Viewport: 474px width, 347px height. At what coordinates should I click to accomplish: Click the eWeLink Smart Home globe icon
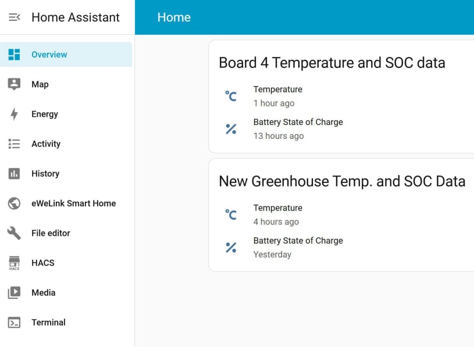(x=14, y=203)
